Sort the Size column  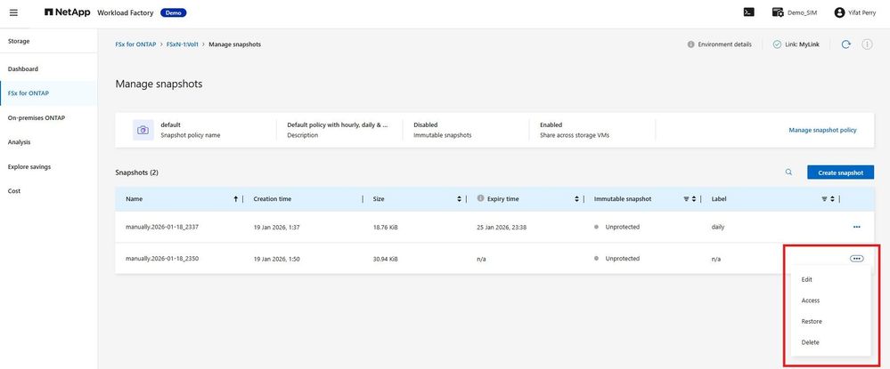pyautogui.click(x=459, y=199)
